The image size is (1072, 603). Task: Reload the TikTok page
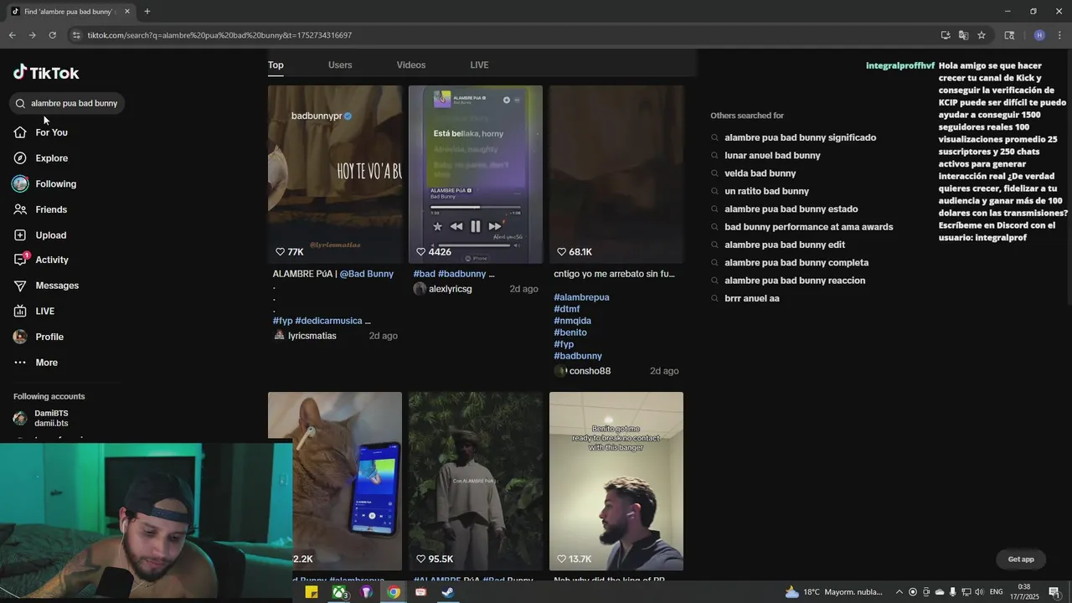coord(52,35)
